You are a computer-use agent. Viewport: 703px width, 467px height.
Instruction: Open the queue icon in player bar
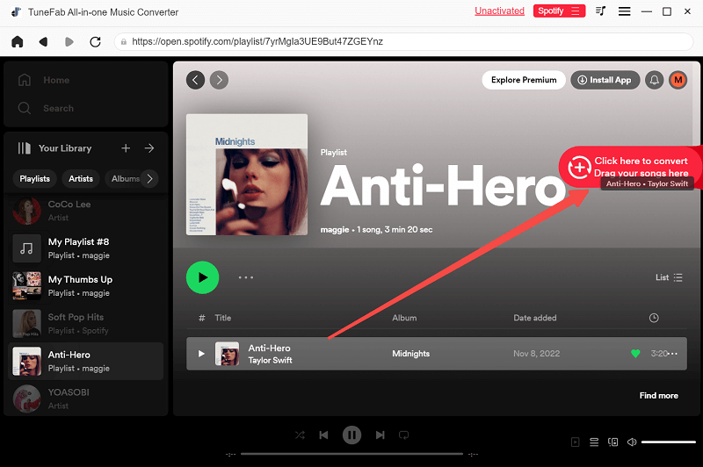(594, 442)
